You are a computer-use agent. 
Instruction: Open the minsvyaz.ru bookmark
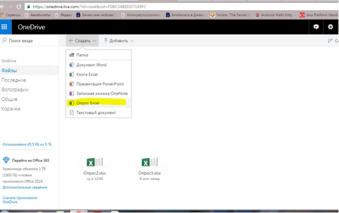pos(141,15)
